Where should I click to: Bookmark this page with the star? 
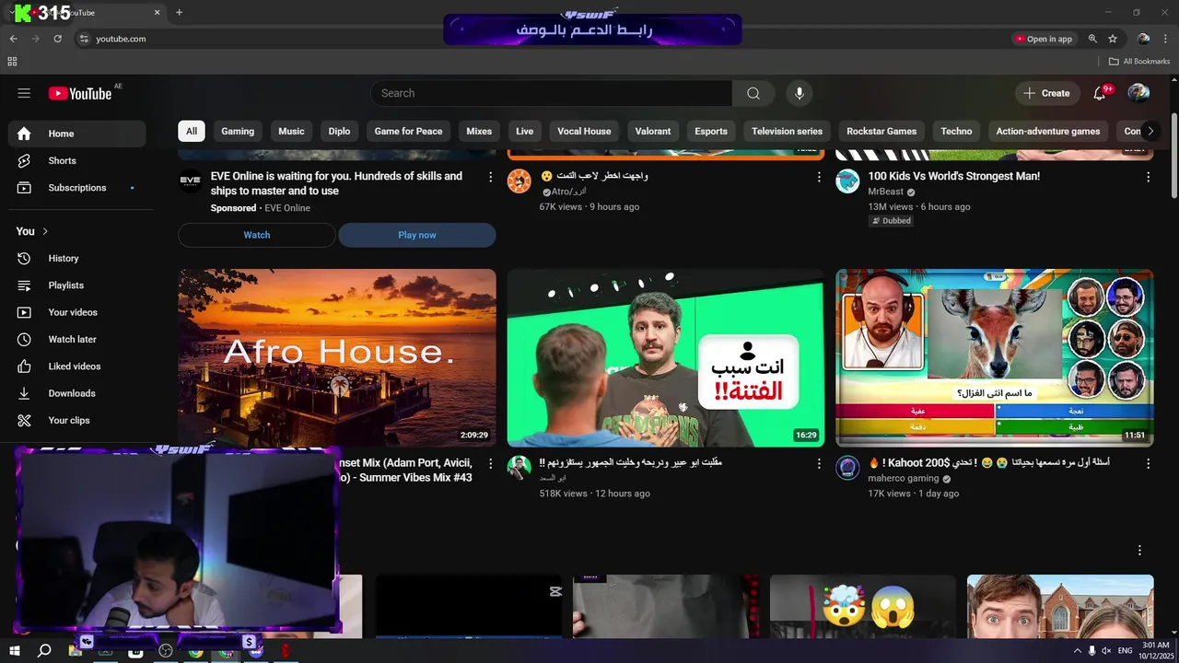(x=1113, y=39)
